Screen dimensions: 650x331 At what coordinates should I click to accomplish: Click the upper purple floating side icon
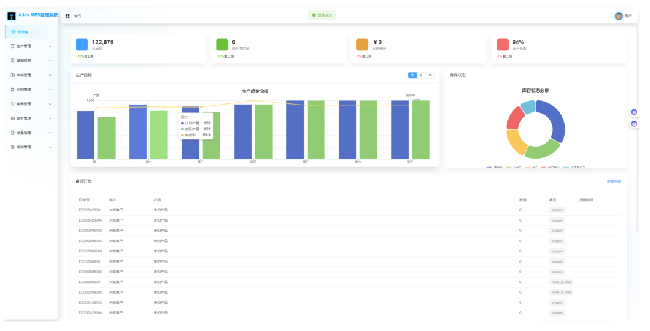(x=634, y=112)
